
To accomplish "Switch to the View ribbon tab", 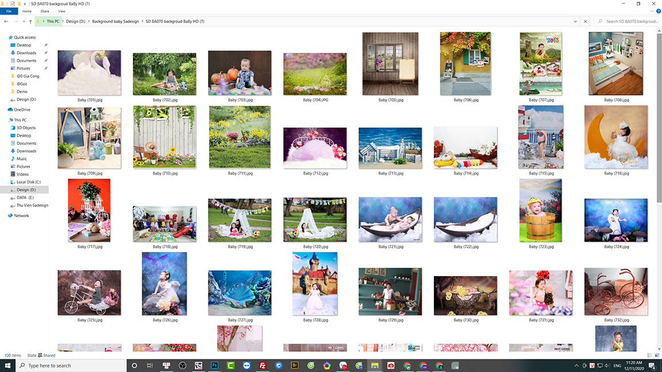I will [61, 11].
